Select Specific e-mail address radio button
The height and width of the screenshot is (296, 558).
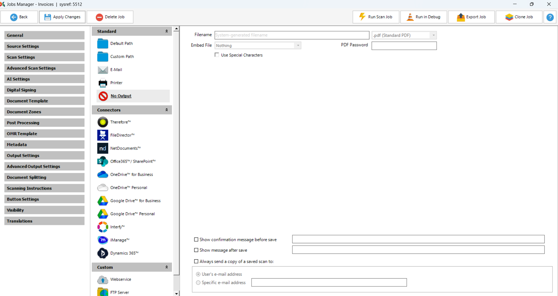(198, 283)
